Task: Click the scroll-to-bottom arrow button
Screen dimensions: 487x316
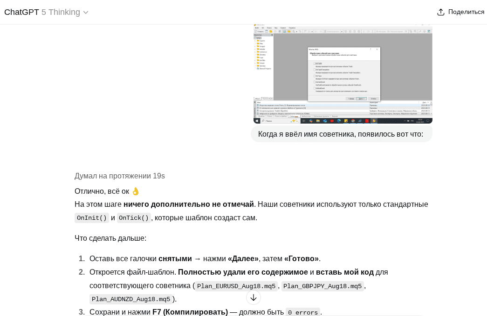Action: pos(254,298)
